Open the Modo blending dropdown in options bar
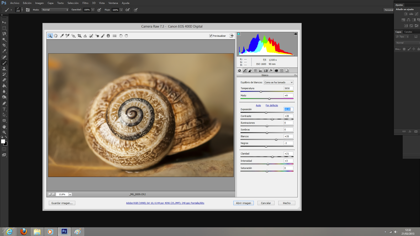The image size is (420, 236). pos(55,10)
